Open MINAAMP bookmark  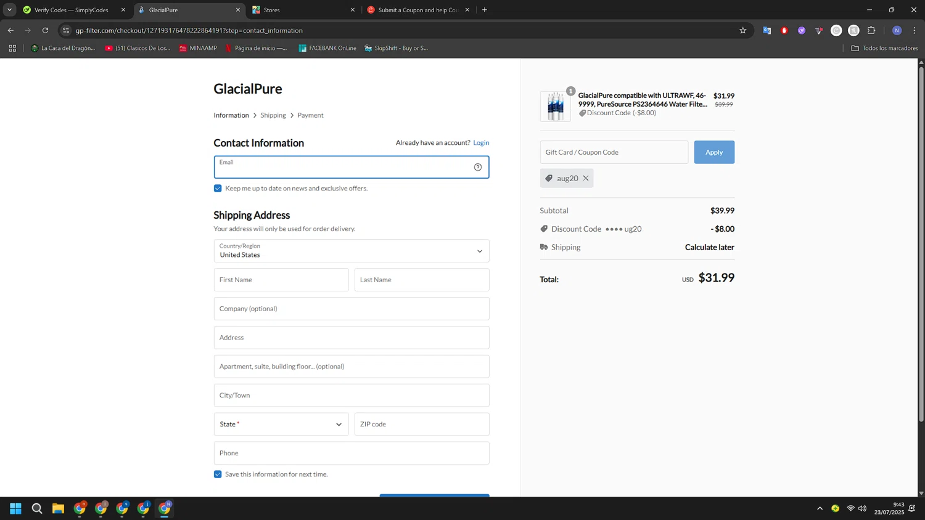[x=198, y=48]
